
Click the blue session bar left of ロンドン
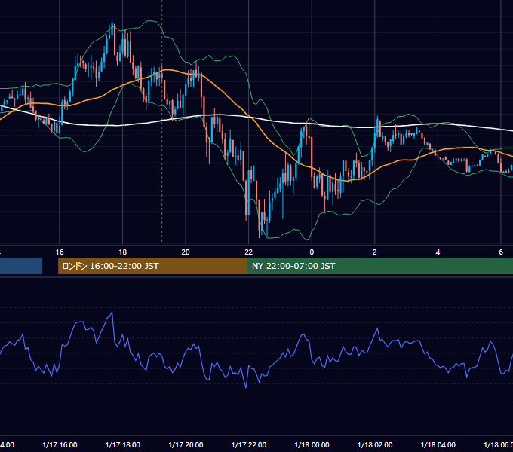point(21,266)
